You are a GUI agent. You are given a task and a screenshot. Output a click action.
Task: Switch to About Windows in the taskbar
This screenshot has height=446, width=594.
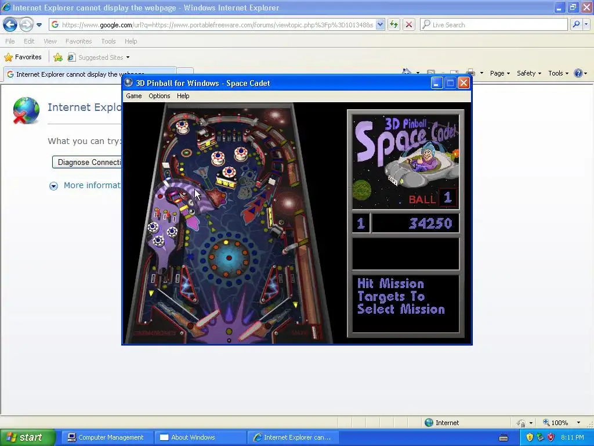coord(200,437)
